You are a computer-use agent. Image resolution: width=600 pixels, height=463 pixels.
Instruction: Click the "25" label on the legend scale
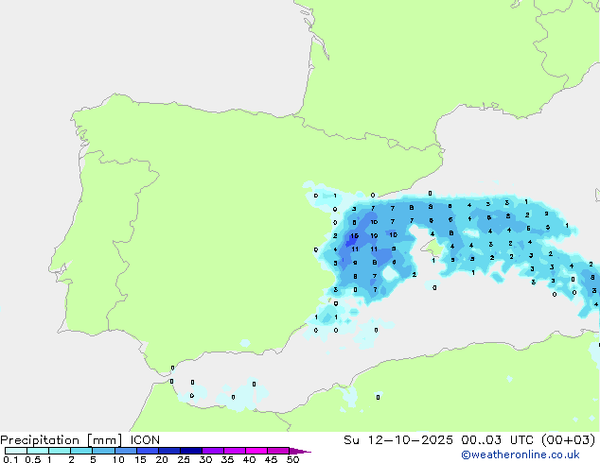coord(184,459)
